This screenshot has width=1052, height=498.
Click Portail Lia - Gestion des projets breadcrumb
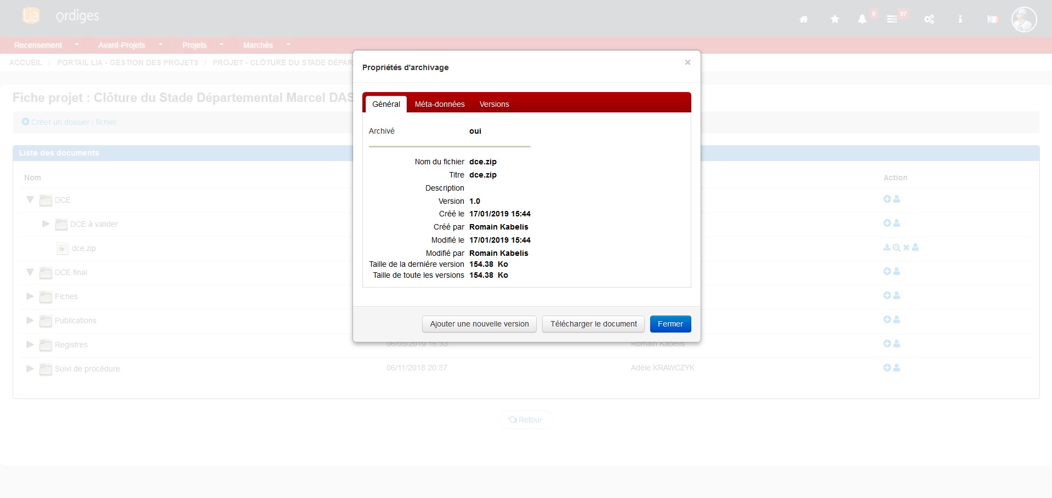click(x=128, y=62)
